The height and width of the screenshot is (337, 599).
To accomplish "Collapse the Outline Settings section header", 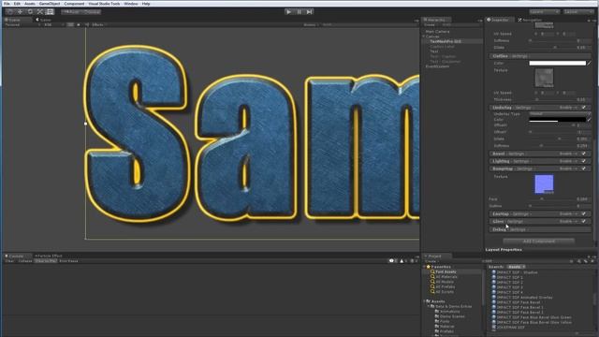I will 540,56.
